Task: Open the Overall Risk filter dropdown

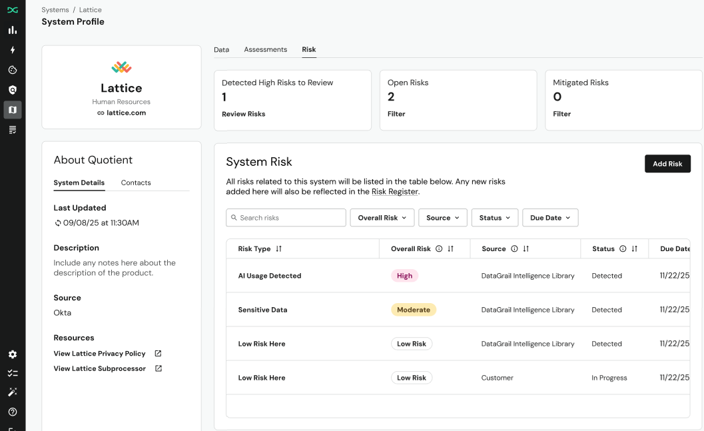Action: 382,217
